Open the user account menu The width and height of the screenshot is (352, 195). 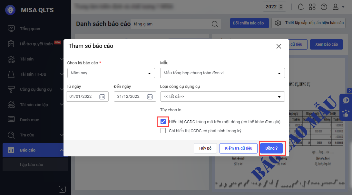pos(338,7)
